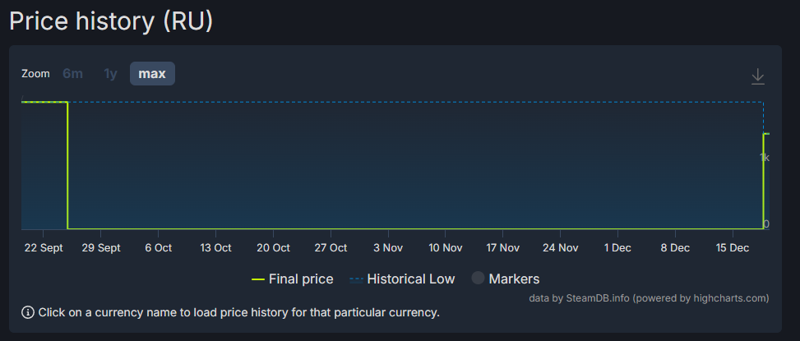The image size is (800, 341).
Task: Click the grey Markers circle symbol
Action: point(478,279)
